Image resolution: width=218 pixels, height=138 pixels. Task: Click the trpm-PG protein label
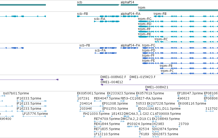click(149, 45)
